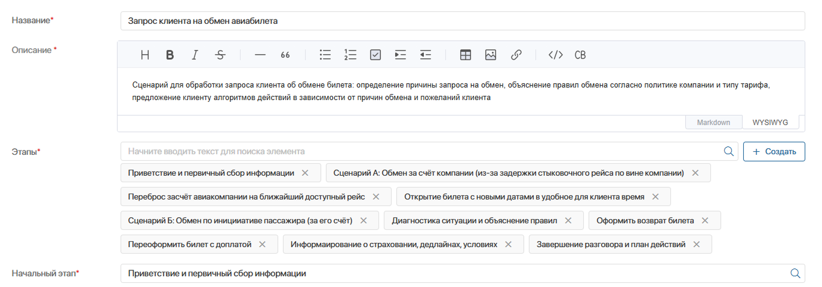The height and width of the screenshot is (287, 822).
Task: Create numbered list
Action: tap(350, 55)
